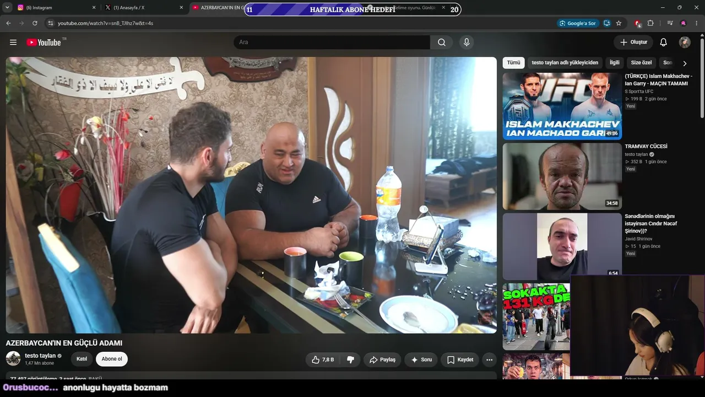The height and width of the screenshot is (397, 705).
Task: Open the Oluştur create menu
Action: click(633, 42)
